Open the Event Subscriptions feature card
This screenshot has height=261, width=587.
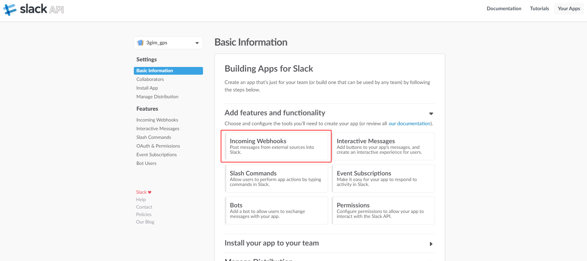coord(383,179)
